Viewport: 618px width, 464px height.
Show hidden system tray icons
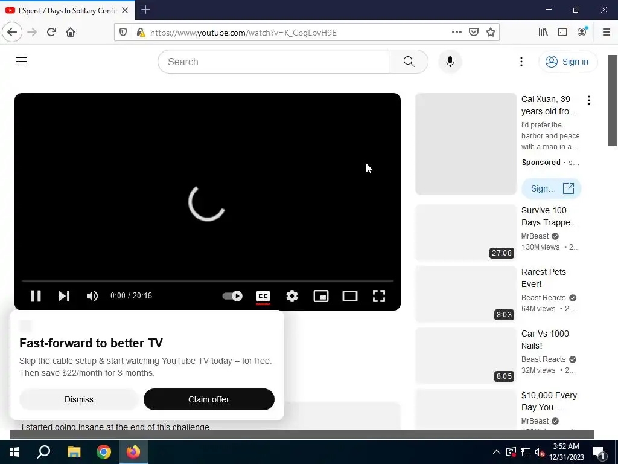point(497,452)
